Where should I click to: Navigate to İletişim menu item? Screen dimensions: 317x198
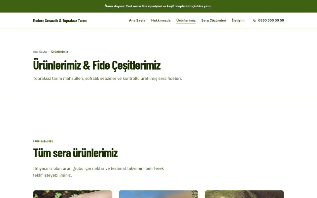click(x=238, y=20)
